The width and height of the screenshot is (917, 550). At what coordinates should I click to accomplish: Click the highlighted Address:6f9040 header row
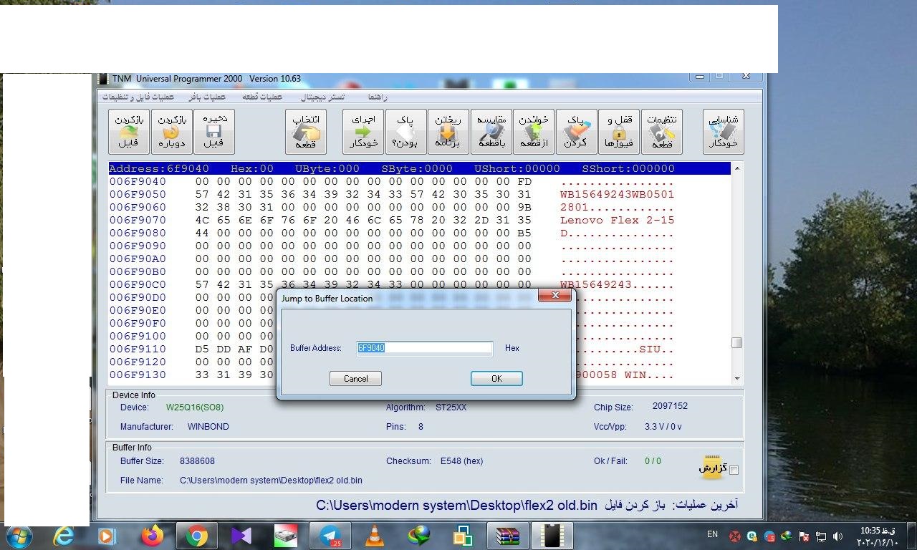pos(420,168)
